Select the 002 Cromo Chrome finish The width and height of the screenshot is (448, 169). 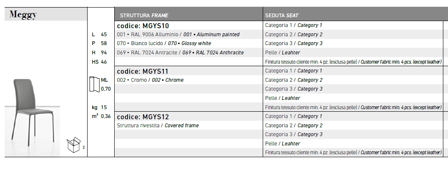pos(150,80)
